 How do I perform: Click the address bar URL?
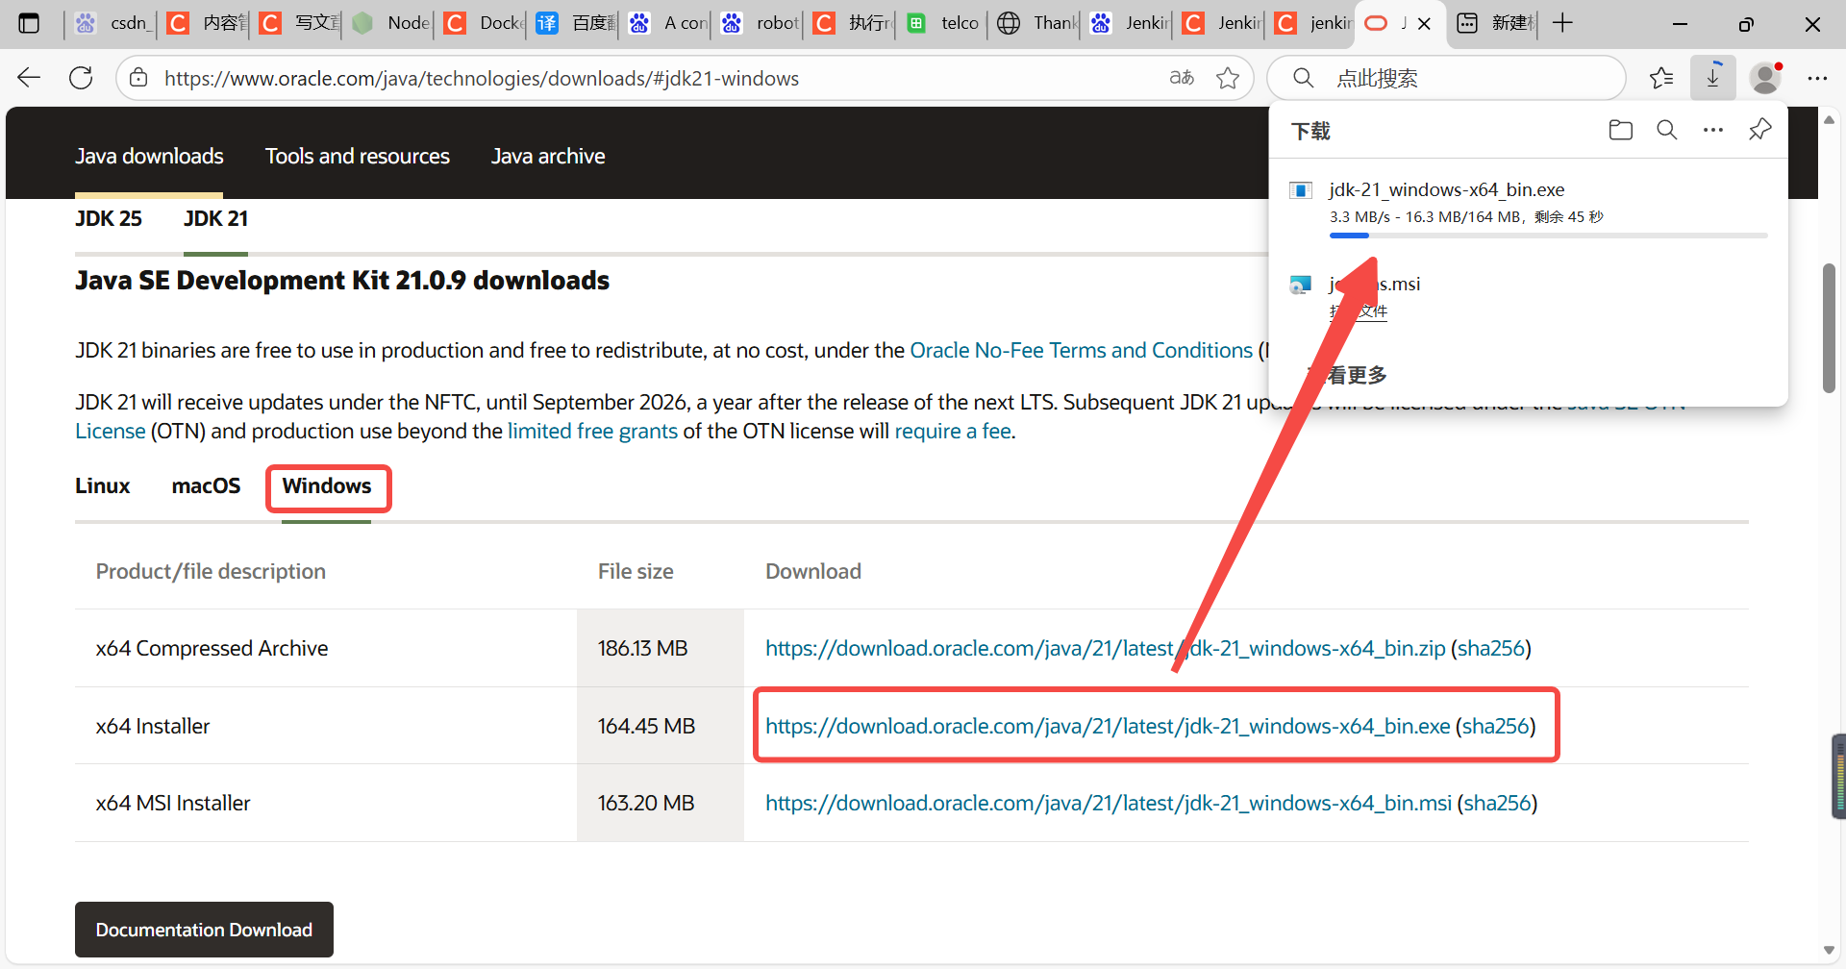[481, 78]
